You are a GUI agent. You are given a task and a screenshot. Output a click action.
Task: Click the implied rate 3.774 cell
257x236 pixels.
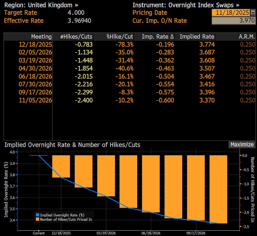point(207,45)
